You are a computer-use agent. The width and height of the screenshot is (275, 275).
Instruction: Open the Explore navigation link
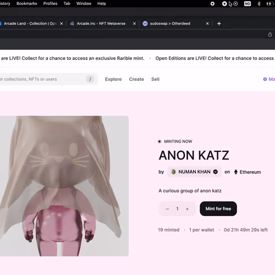point(113,79)
